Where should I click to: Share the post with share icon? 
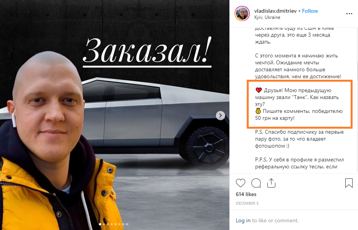(271, 183)
